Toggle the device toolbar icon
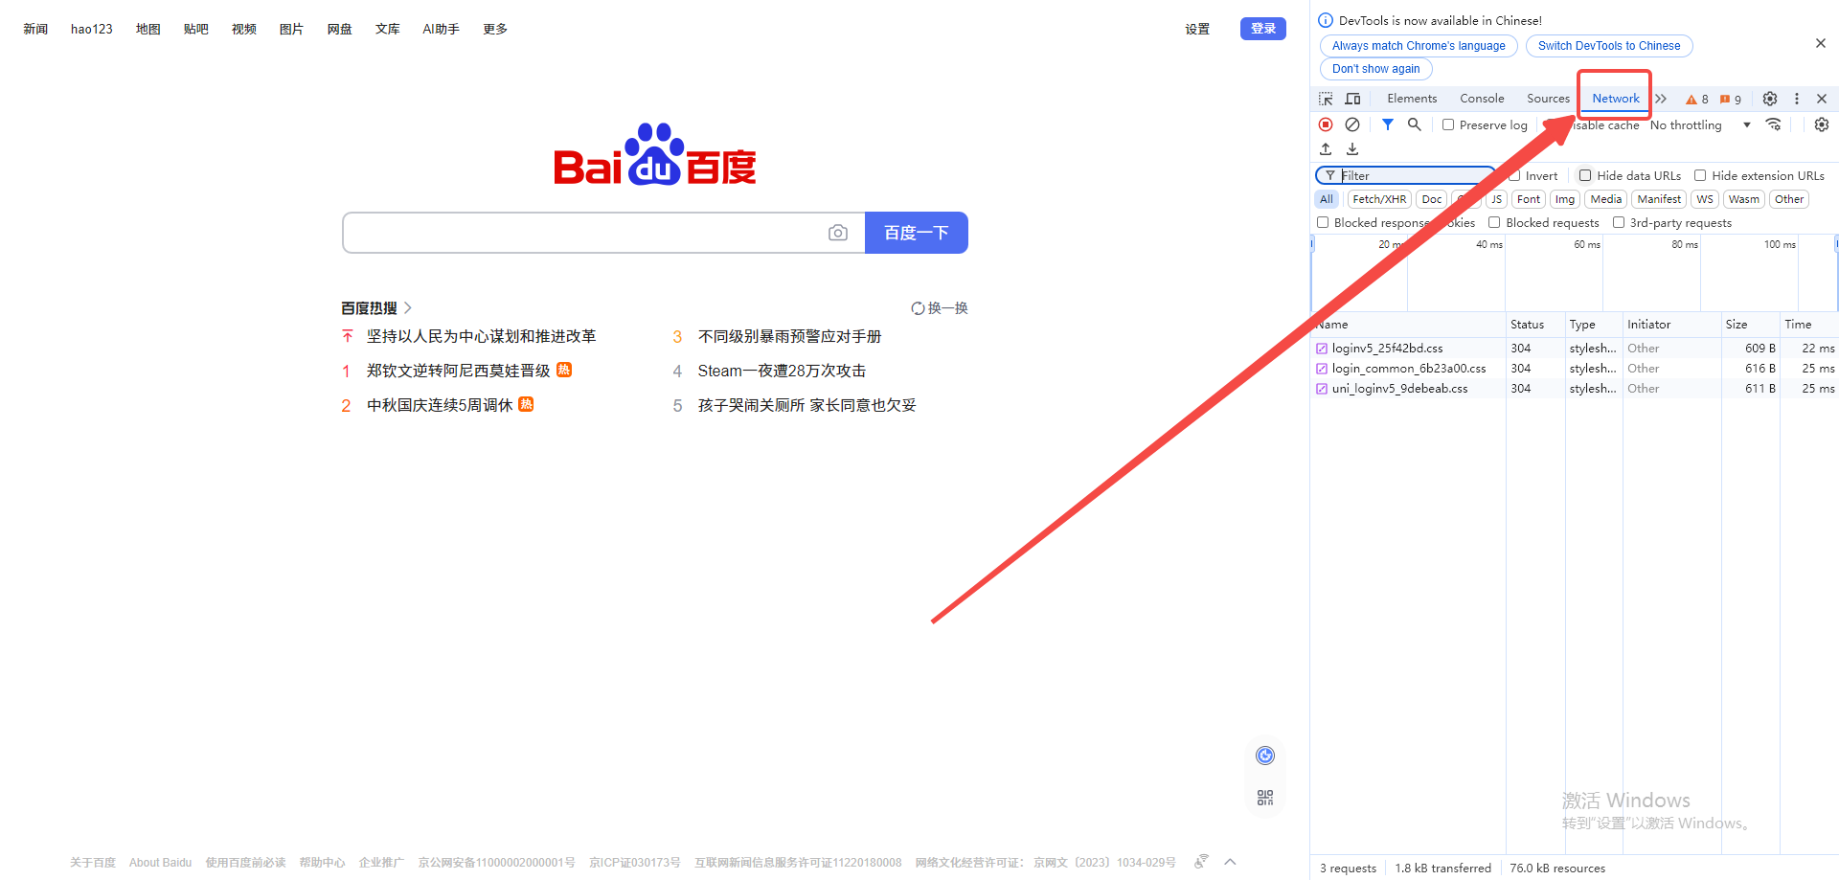Viewport: 1839px width, 880px height. click(1352, 99)
